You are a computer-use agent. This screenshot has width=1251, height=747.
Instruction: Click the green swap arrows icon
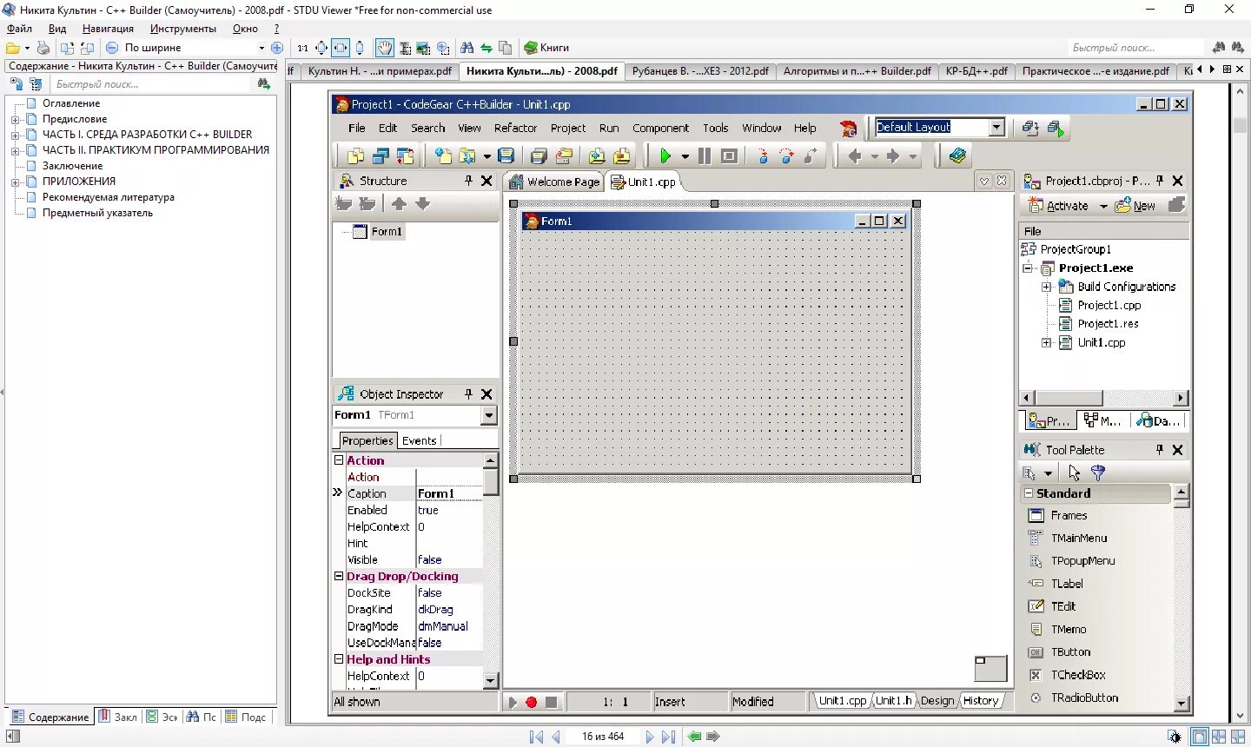486,48
